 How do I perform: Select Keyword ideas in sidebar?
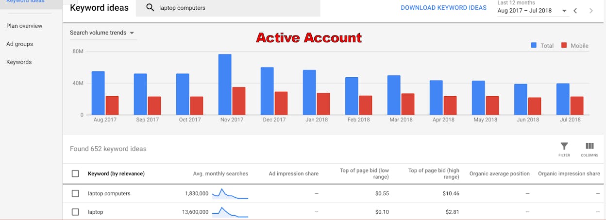pos(25,1)
